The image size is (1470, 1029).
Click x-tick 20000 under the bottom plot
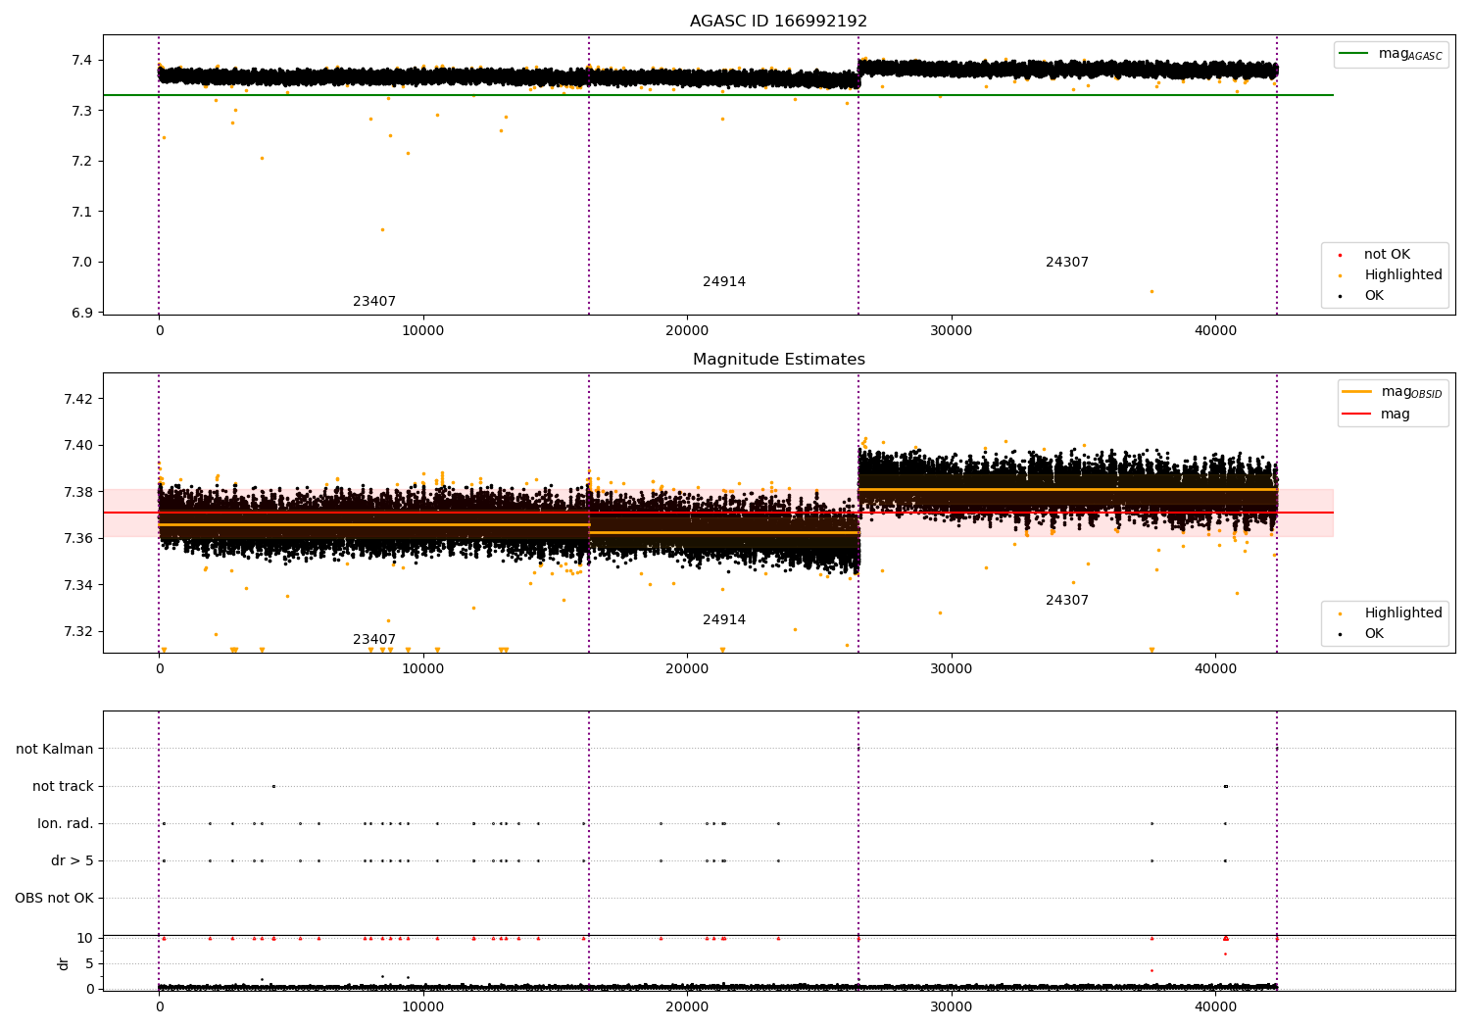click(x=687, y=1007)
